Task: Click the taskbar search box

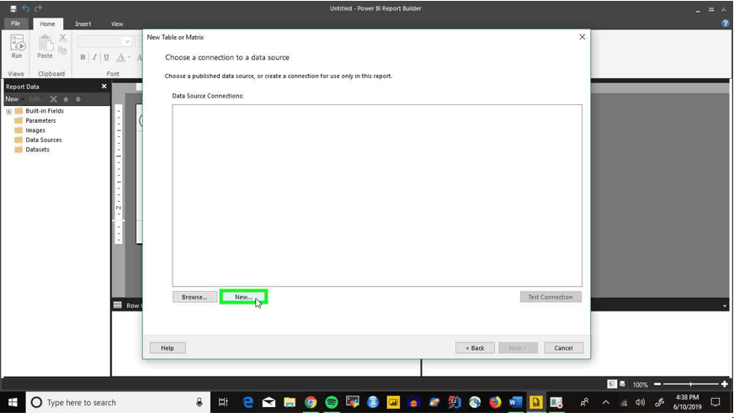Action: coord(117,402)
